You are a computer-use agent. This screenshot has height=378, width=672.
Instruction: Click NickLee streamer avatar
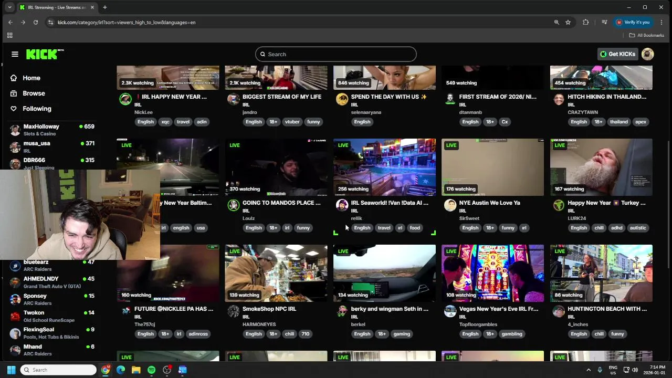[x=125, y=99]
